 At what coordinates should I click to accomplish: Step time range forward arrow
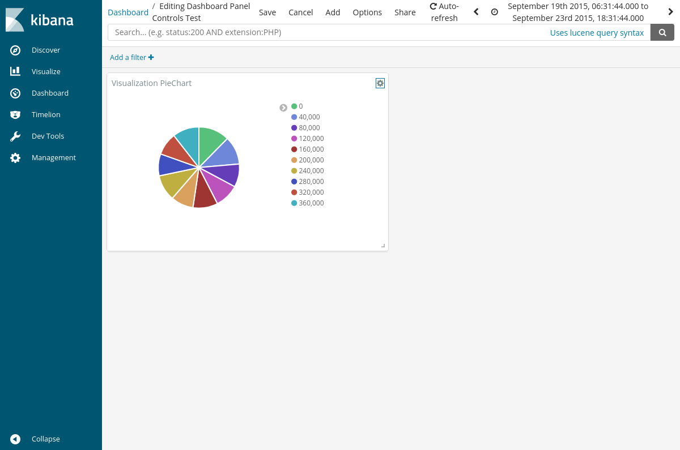[670, 12]
